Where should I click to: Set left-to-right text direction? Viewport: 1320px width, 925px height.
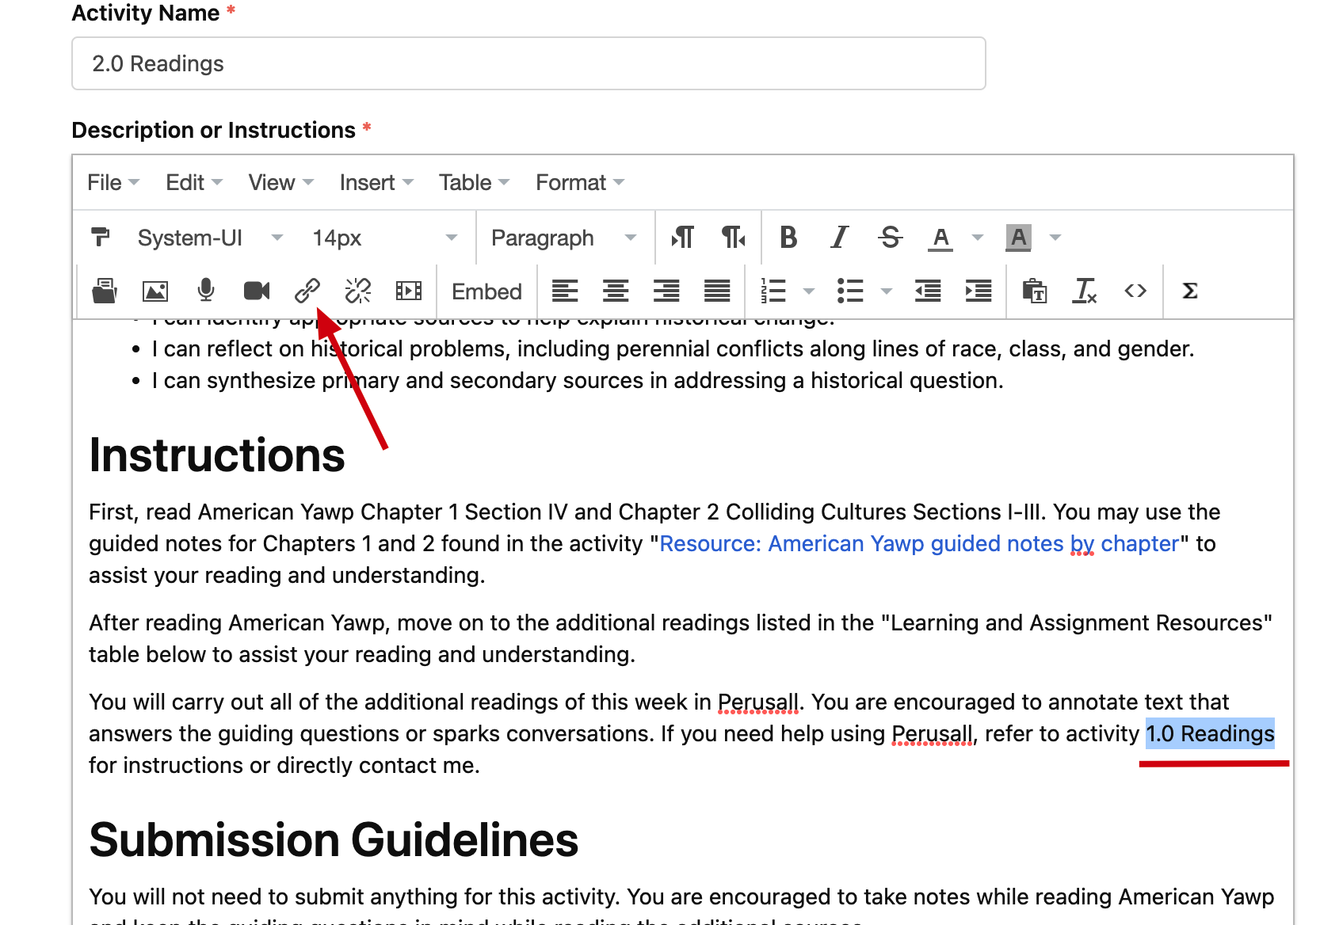[682, 237]
